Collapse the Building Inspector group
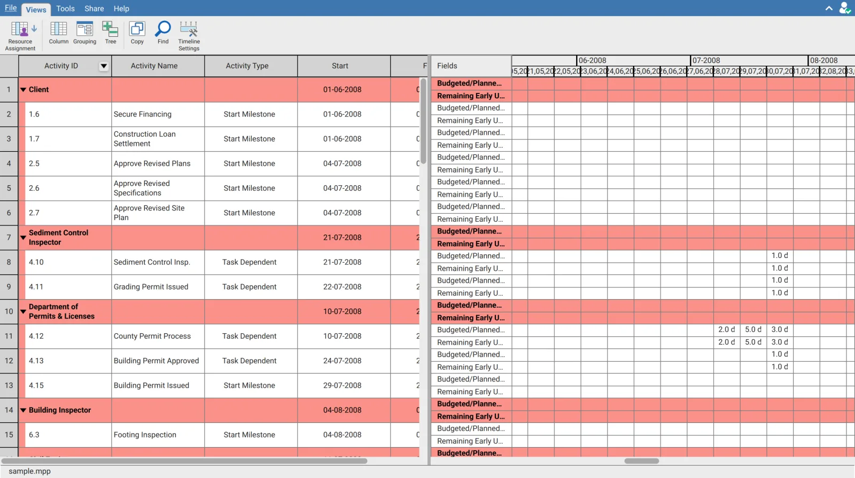The width and height of the screenshot is (855, 478). click(x=23, y=410)
